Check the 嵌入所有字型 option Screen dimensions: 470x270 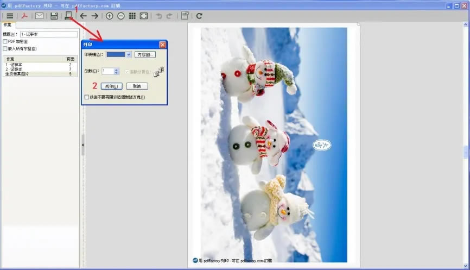pos(5,49)
